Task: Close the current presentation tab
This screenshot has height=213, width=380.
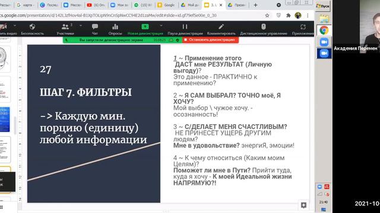Action: tap(221, 5)
